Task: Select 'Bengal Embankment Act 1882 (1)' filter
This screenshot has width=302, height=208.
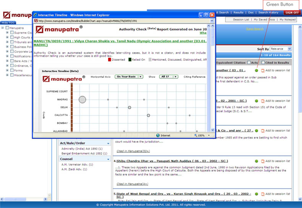Action: click(84, 153)
